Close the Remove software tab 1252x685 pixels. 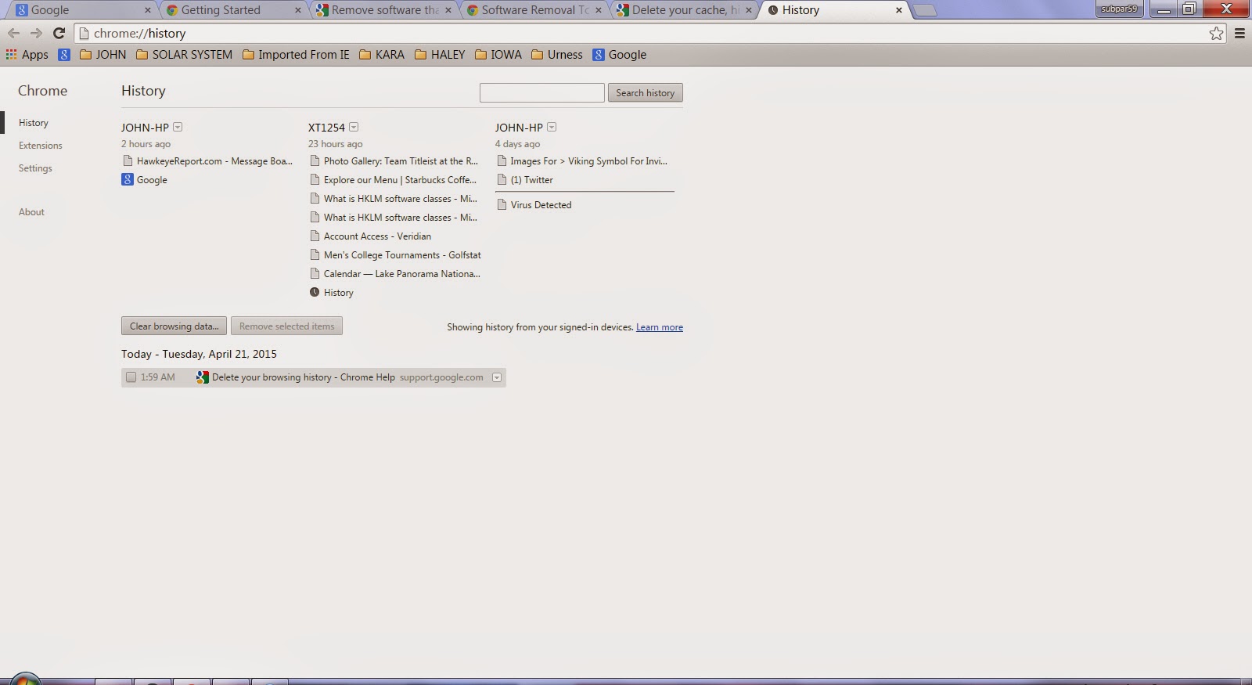(x=448, y=10)
